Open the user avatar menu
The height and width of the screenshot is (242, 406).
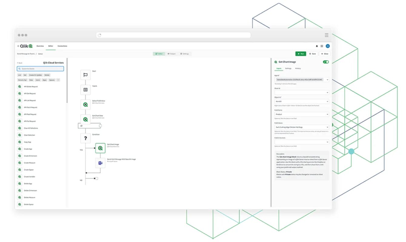(328, 46)
